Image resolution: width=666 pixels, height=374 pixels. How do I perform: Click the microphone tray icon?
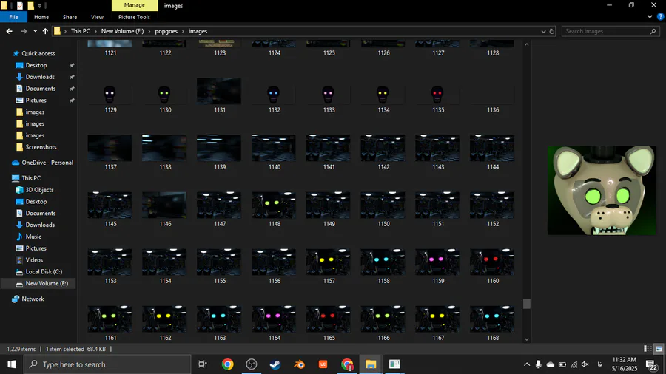click(538, 364)
